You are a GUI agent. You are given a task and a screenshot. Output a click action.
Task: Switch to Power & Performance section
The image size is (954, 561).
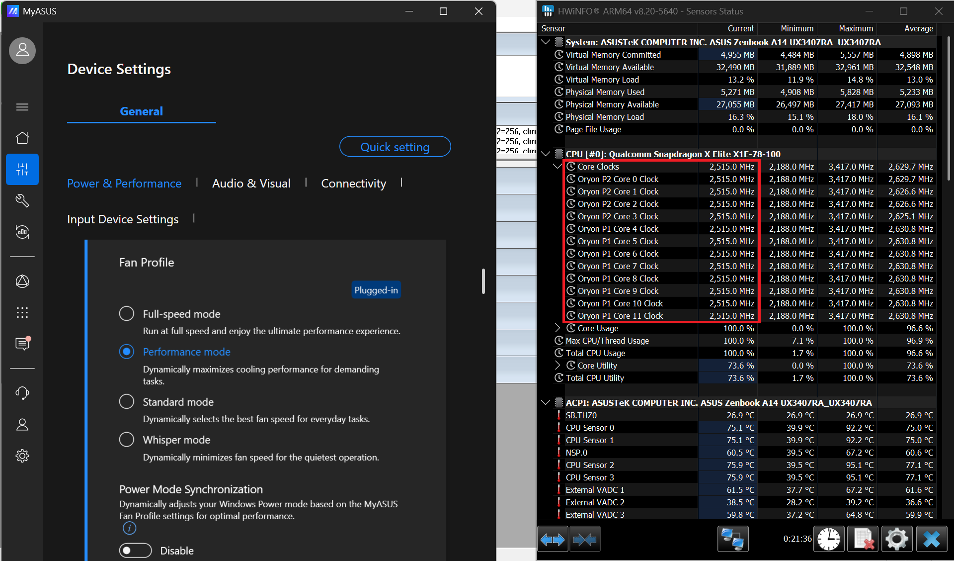(124, 184)
